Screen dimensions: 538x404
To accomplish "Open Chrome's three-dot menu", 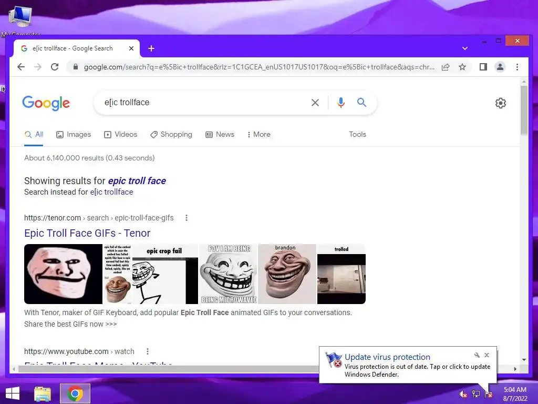I will tap(517, 67).
